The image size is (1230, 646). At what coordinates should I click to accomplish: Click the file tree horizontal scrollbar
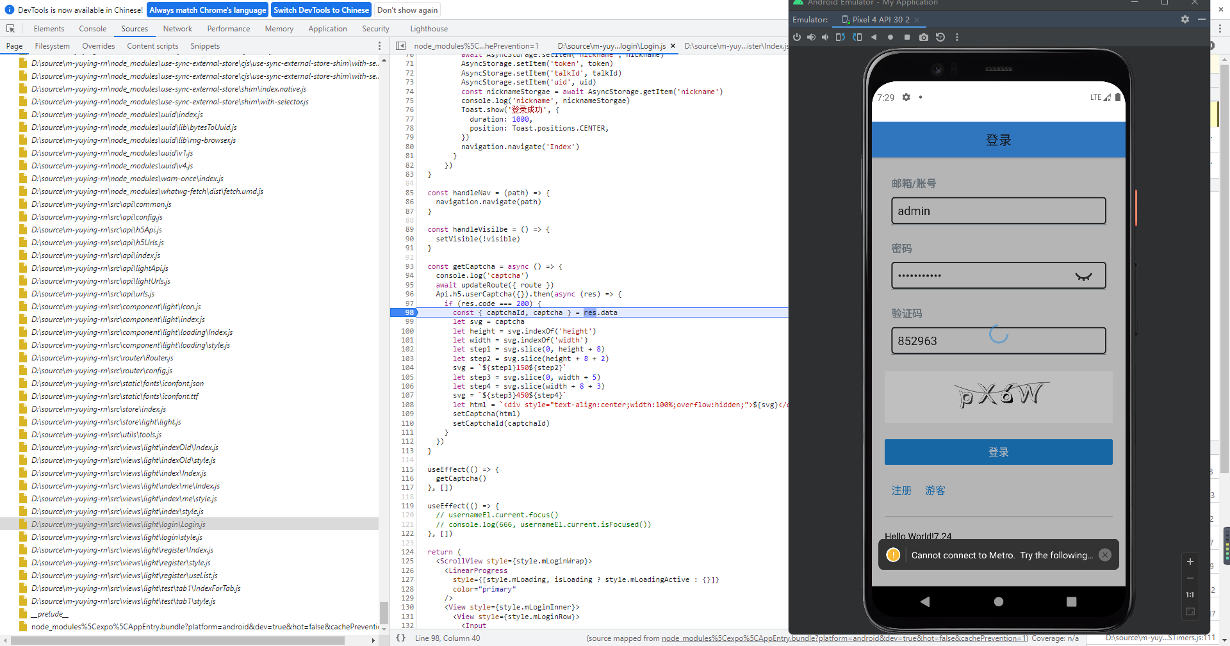(x=178, y=640)
